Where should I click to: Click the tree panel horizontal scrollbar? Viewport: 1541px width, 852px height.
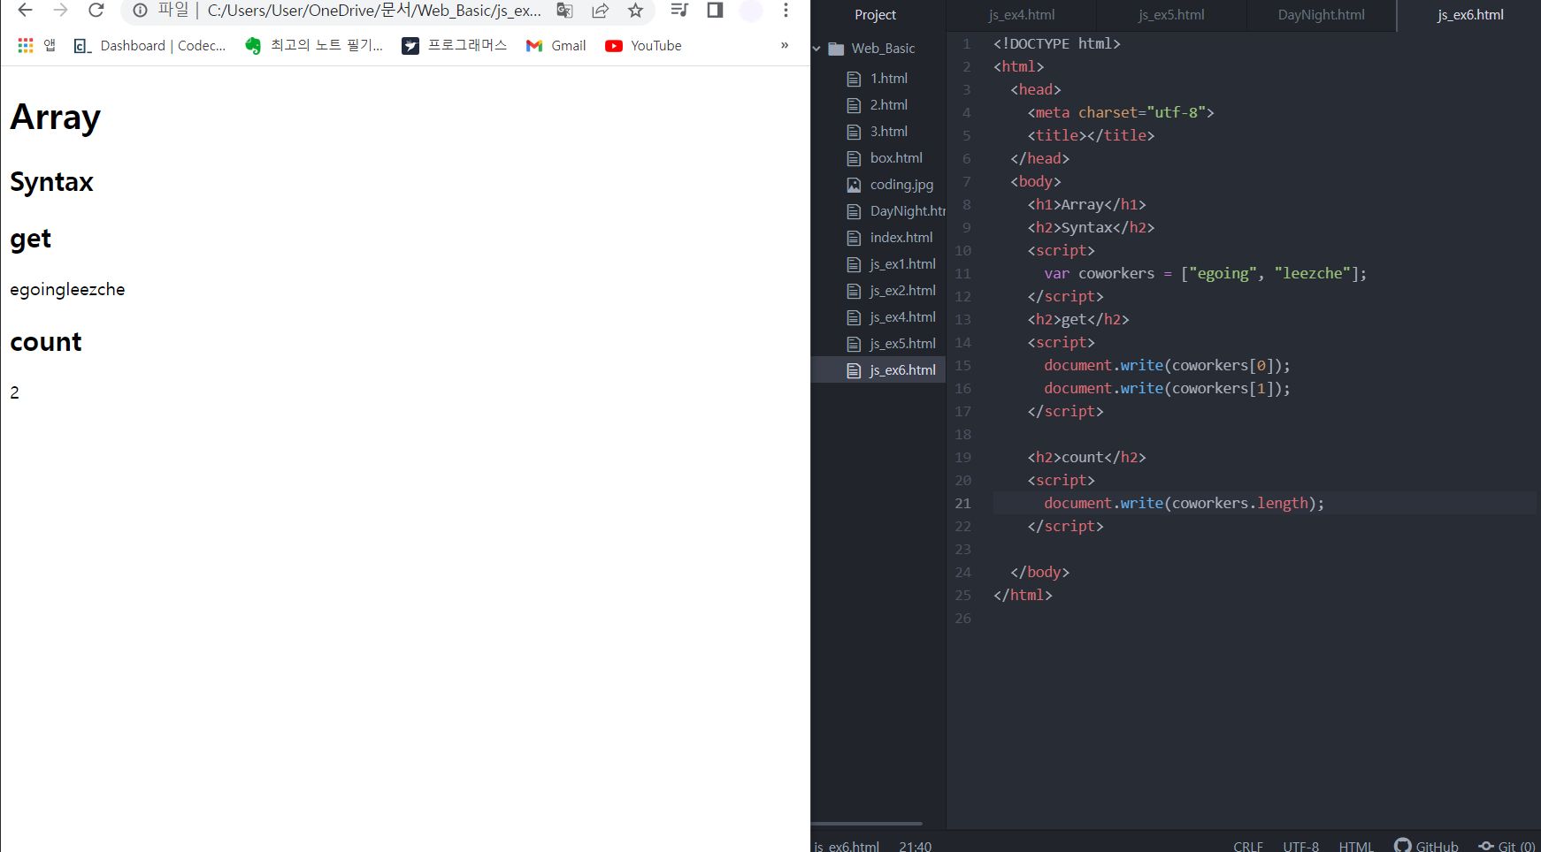point(867,823)
